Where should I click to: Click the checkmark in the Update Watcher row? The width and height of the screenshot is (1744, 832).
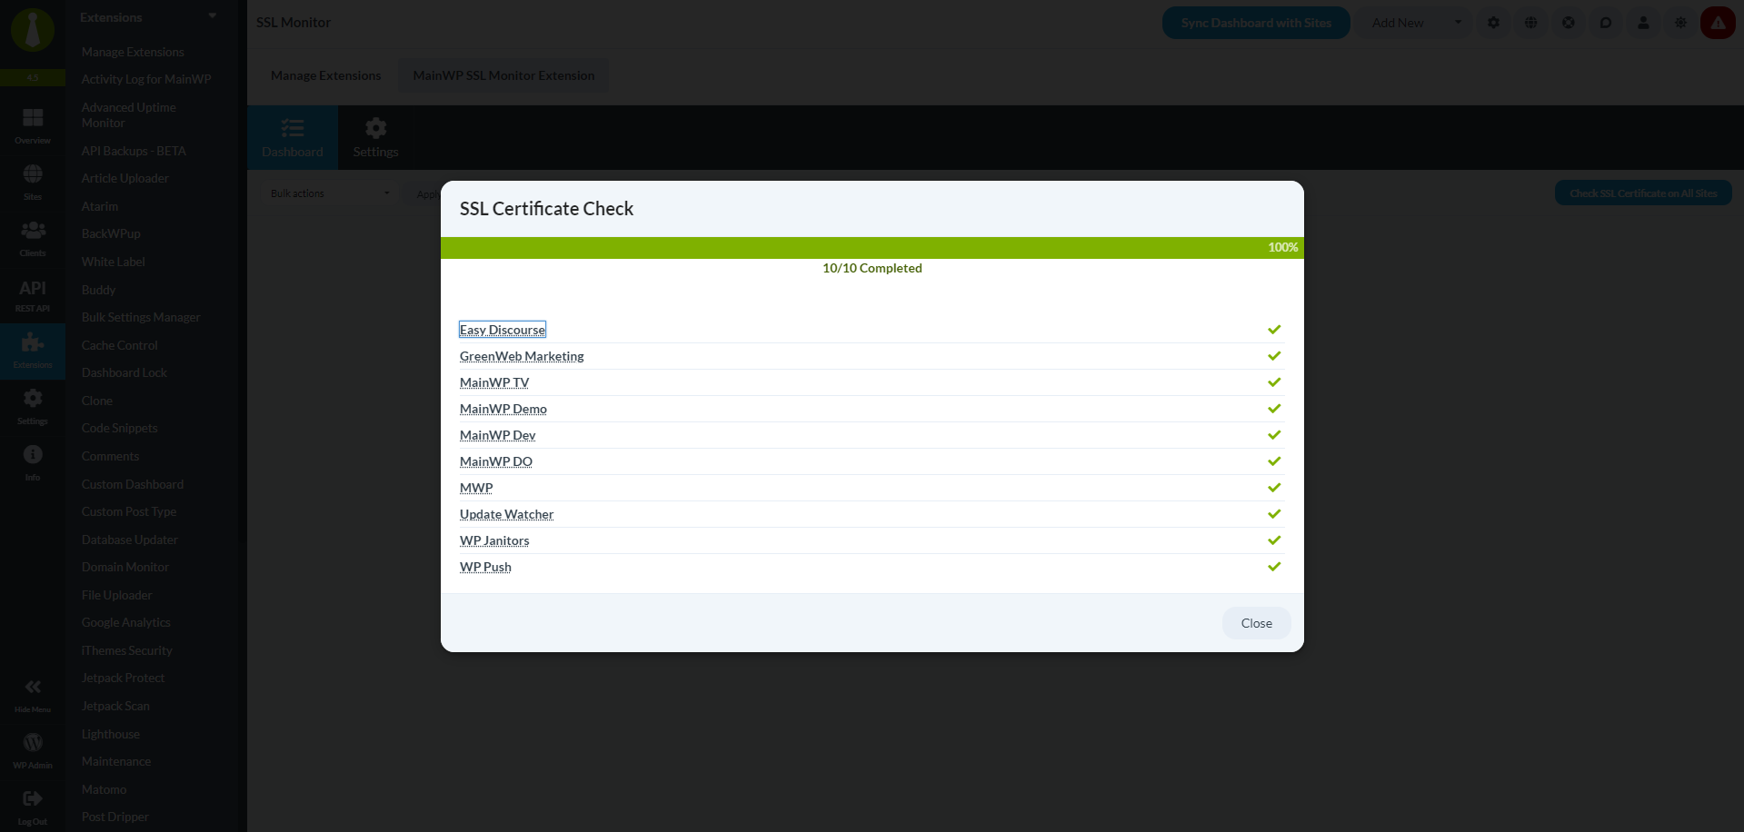(x=1274, y=514)
